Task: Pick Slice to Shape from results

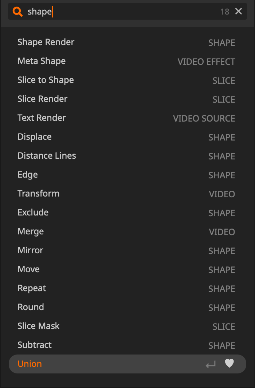Action: pyautogui.click(x=46, y=80)
